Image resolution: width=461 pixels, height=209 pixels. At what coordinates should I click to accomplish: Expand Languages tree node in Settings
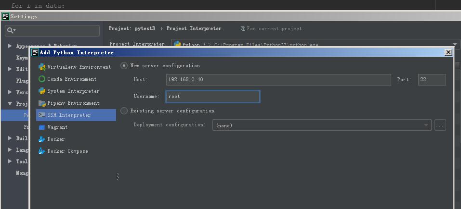(10, 149)
